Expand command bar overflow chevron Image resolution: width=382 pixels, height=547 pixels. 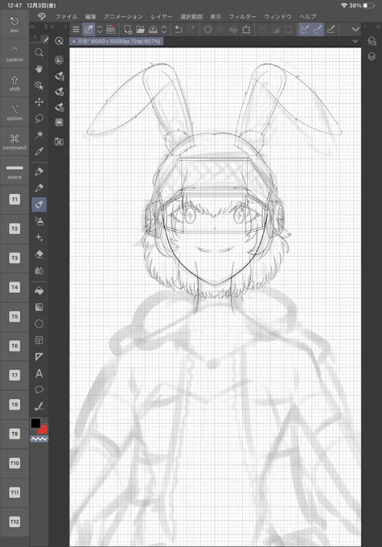click(x=355, y=29)
